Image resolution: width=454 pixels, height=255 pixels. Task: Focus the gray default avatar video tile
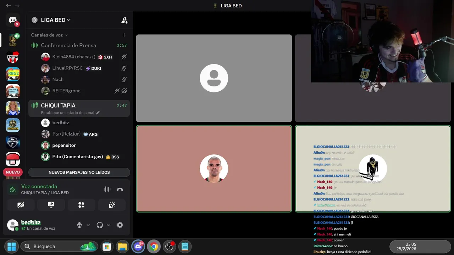(214, 78)
